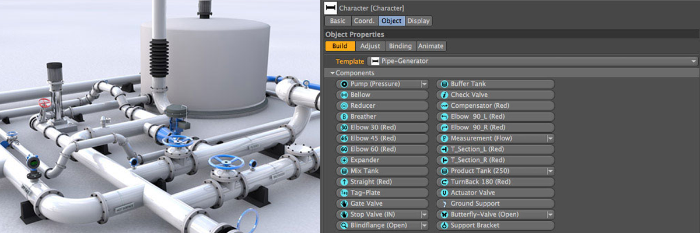
Task: Add a Mix Tank component
Action: [382, 171]
